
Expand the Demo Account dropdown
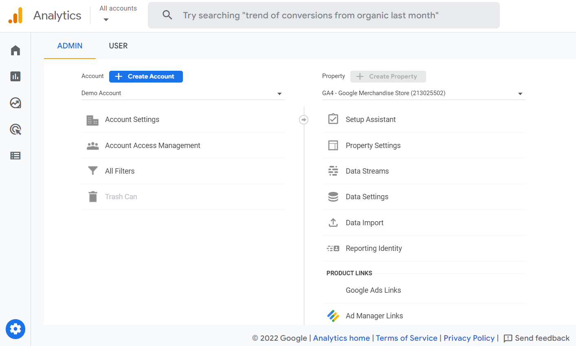coord(183,93)
